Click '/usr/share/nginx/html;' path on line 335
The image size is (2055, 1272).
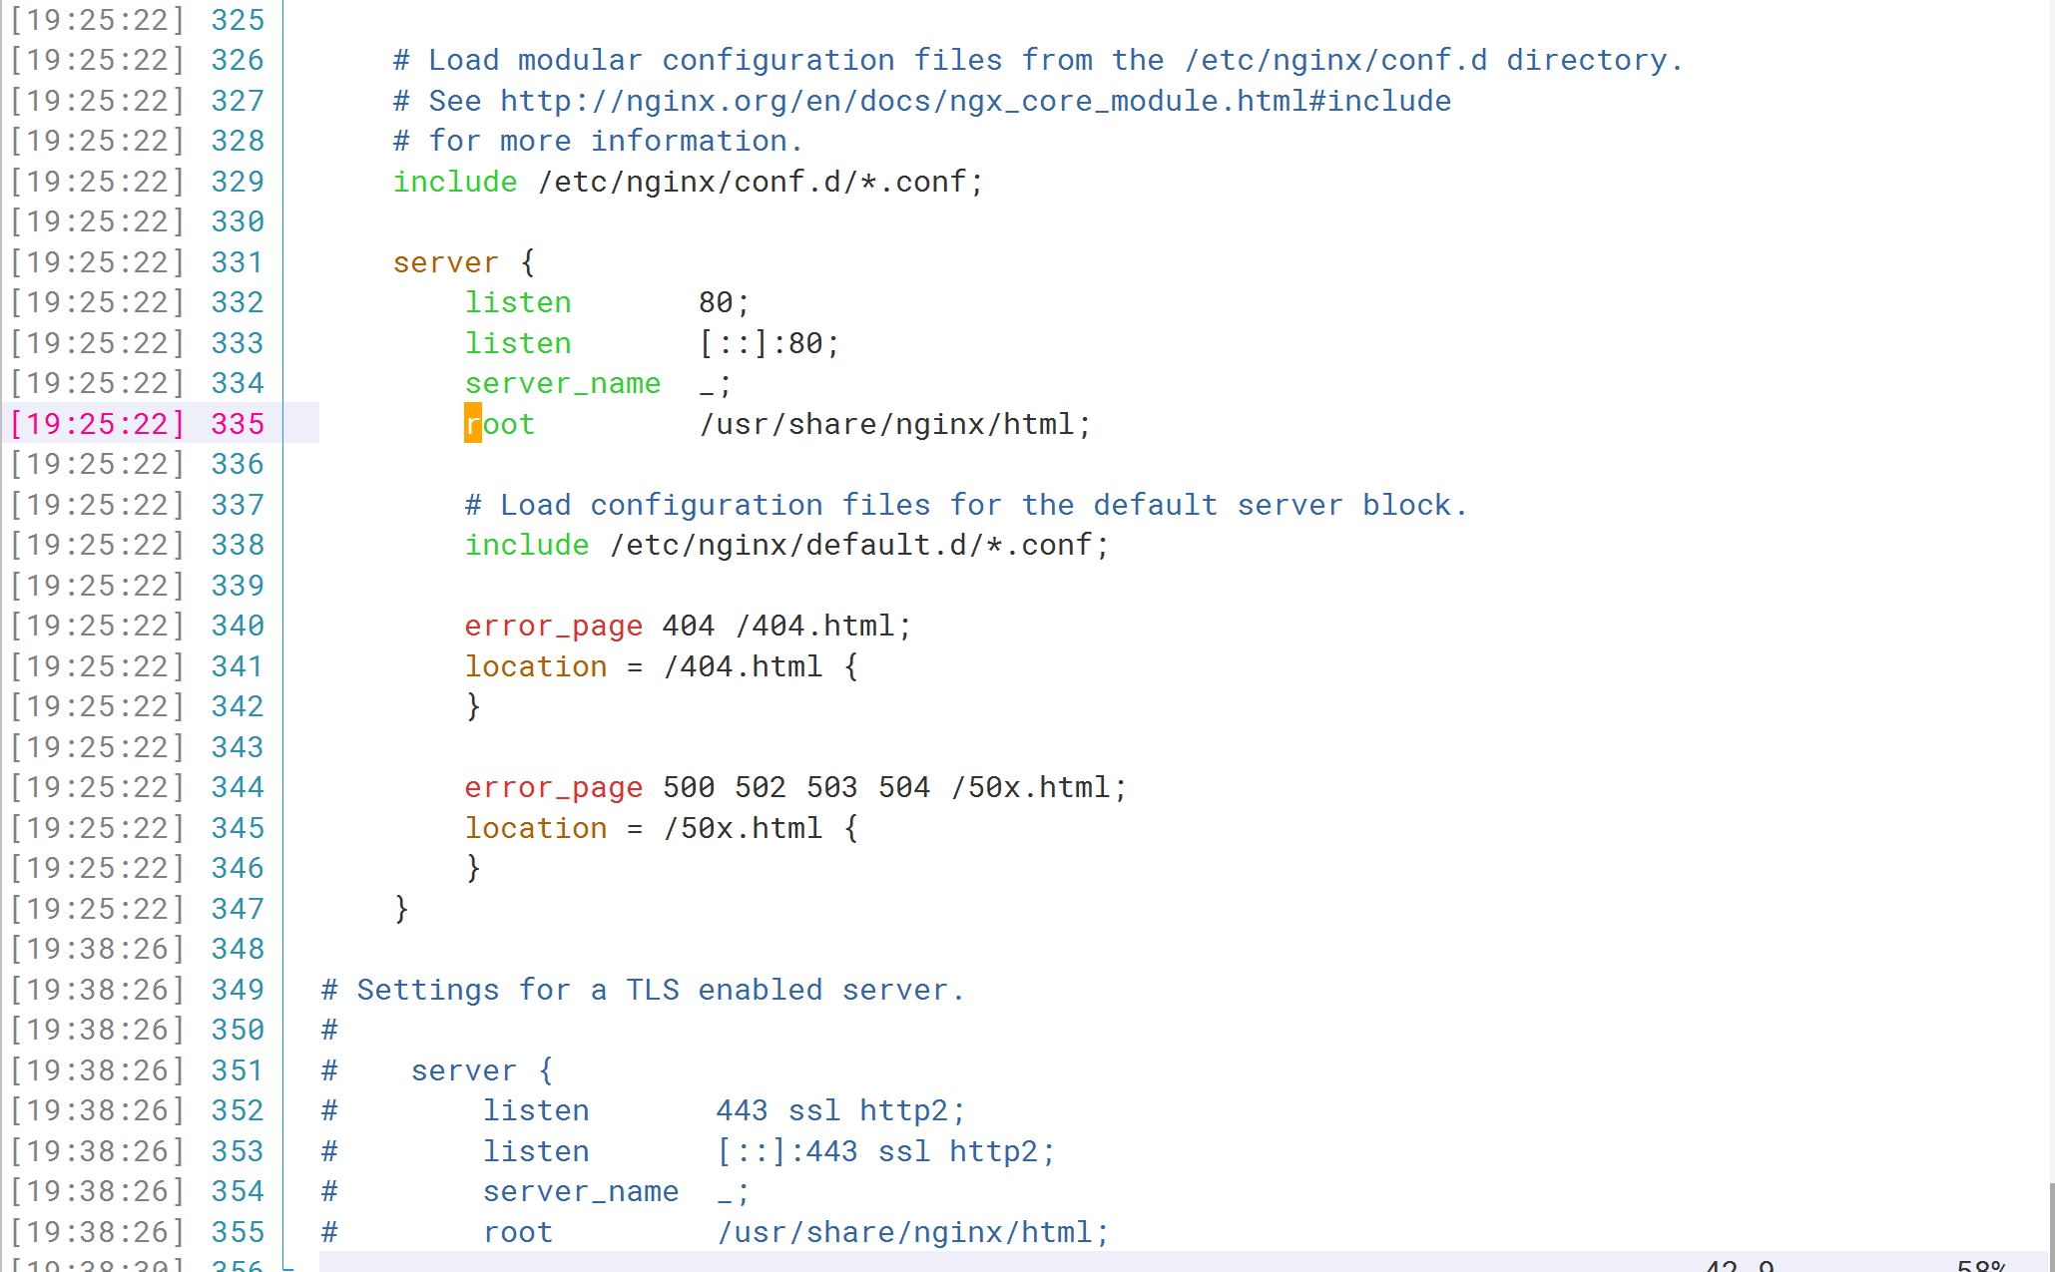click(895, 424)
